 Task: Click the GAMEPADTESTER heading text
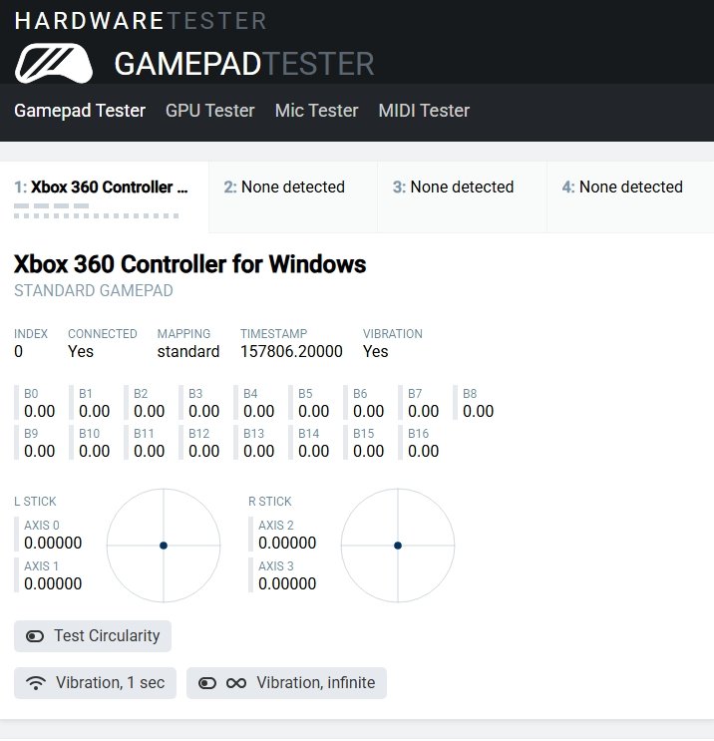(x=244, y=64)
